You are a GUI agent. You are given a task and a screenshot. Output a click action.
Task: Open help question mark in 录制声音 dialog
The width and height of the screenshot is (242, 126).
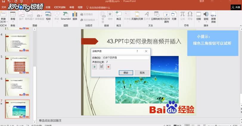[x=137, y=51]
